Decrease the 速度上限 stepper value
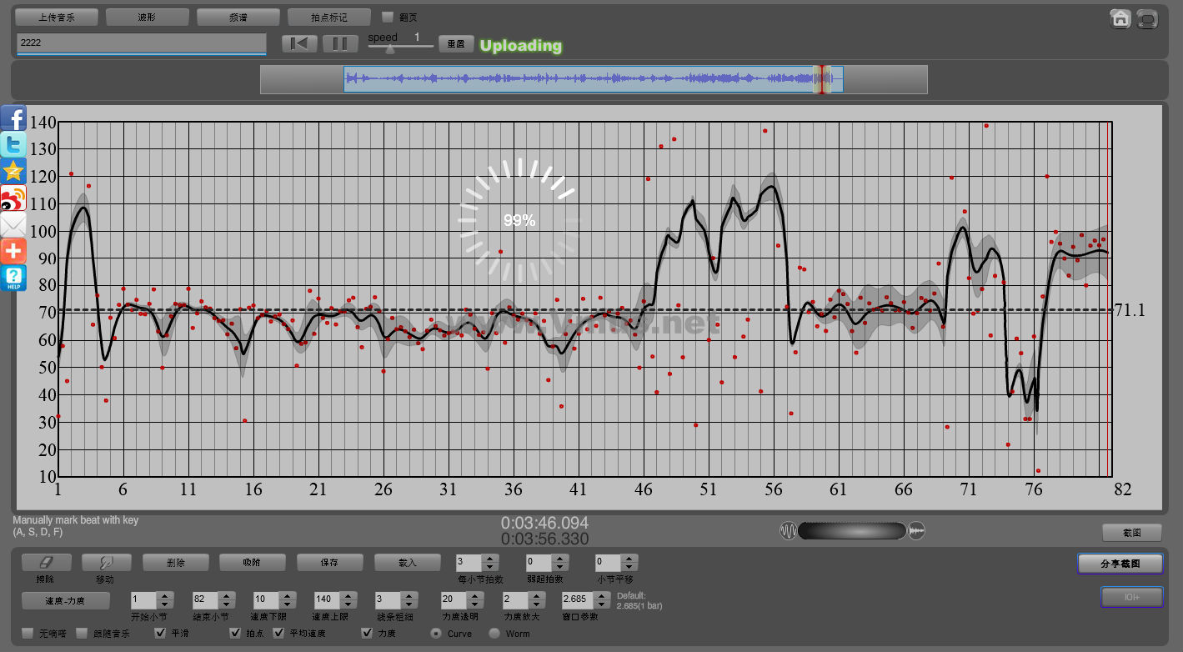This screenshot has width=1183, height=652. [346, 604]
